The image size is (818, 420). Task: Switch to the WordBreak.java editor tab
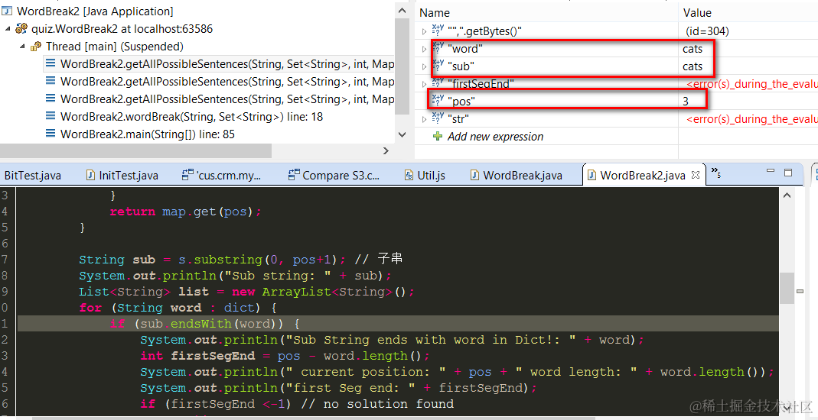pyautogui.click(x=516, y=176)
